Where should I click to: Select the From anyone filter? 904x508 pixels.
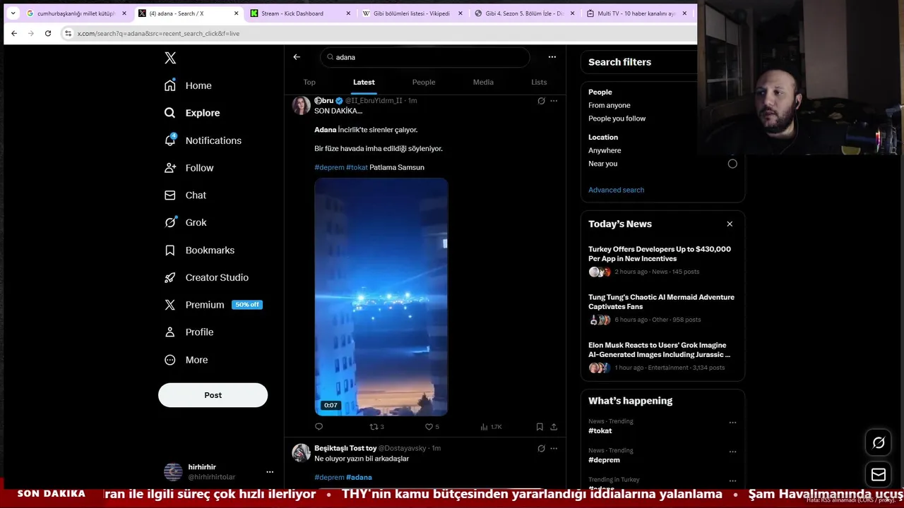pos(609,105)
